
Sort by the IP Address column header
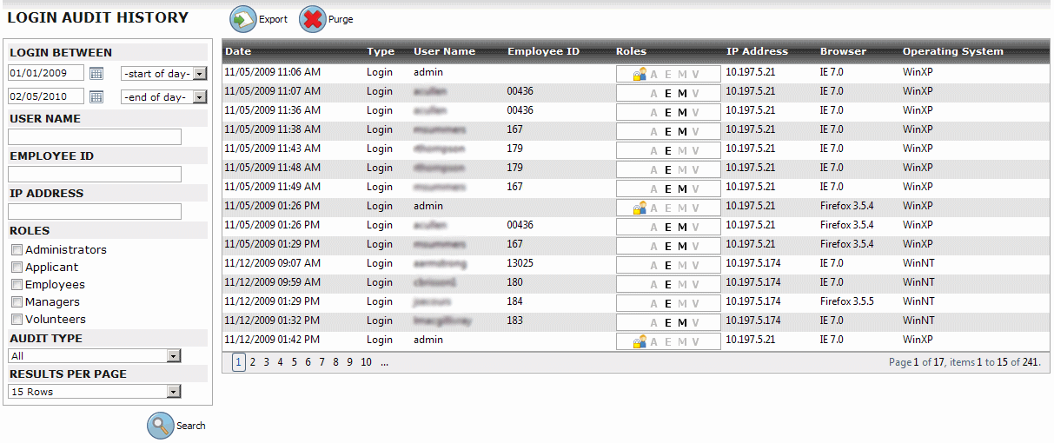757,51
